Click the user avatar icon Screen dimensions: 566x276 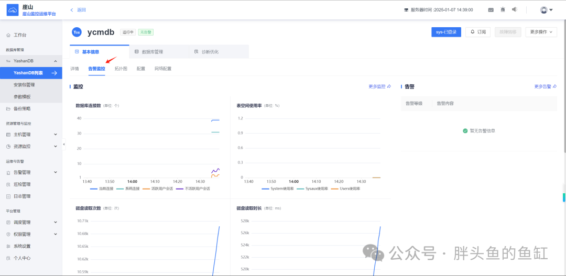(x=543, y=10)
